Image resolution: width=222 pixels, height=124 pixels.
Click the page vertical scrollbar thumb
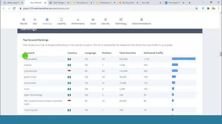click(x=221, y=54)
